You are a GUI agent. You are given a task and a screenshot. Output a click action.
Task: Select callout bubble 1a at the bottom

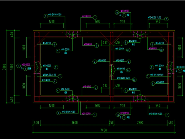click(x=117, y=115)
